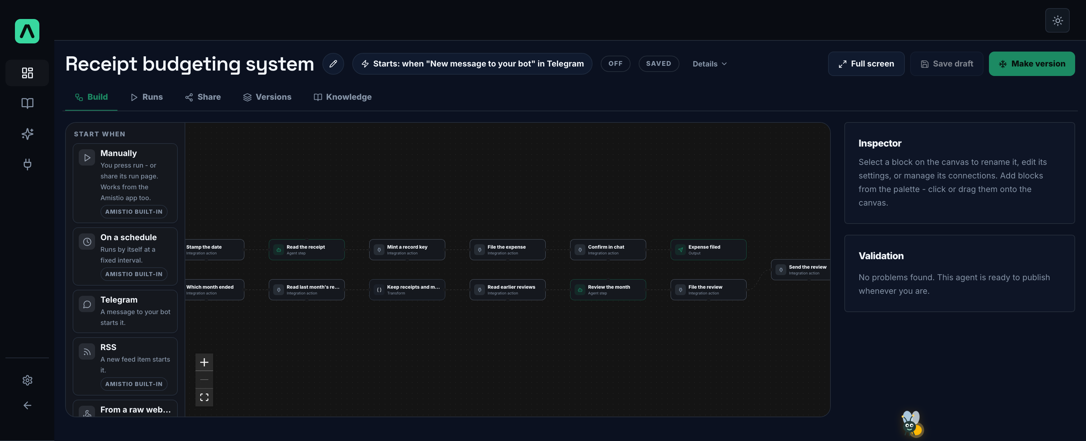Click the pencil icon to rename agent
The width and height of the screenshot is (1086, 441).
pyautogui.click(x=333, y=64)
